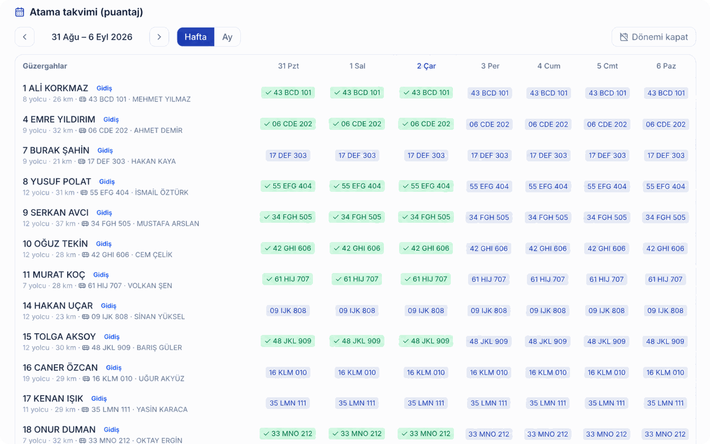This screenshot has width=710, height=444.
Task: Switch to Hafta week view
Action: point(196,37)
